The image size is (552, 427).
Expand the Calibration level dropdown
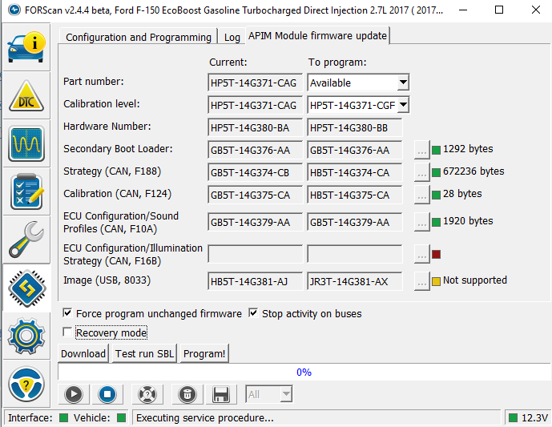click(x=403, y=105)
